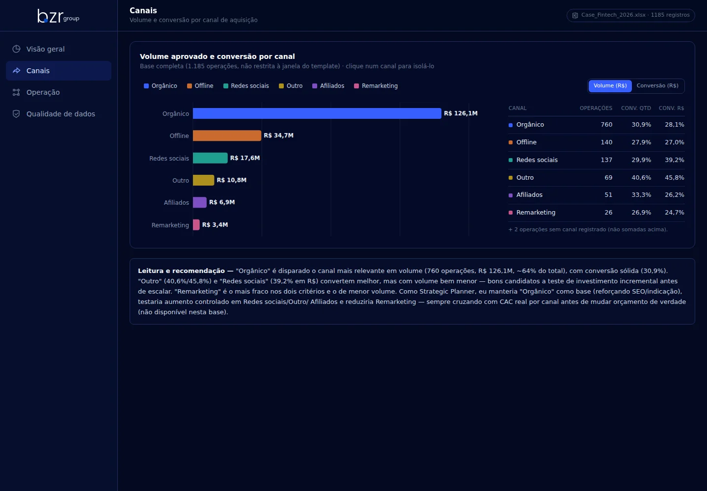Switch chart to Volume (R$) view
This screenshot has width=707, height=491.
tap(610, 86)
